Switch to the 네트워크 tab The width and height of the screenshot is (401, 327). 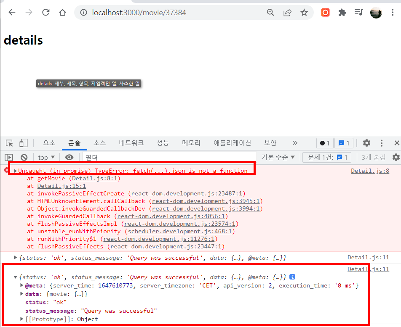(131, 143)
